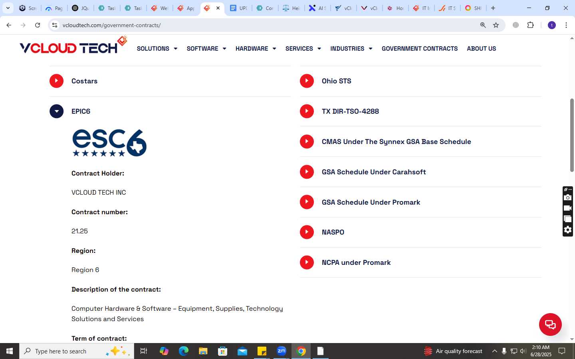Screen dimensions: 575x359
Task: Open site information icon in address bar
Action: 55,25
